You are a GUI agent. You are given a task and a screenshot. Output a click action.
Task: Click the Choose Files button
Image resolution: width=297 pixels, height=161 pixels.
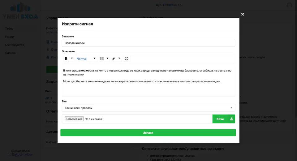tap(74, 119)
